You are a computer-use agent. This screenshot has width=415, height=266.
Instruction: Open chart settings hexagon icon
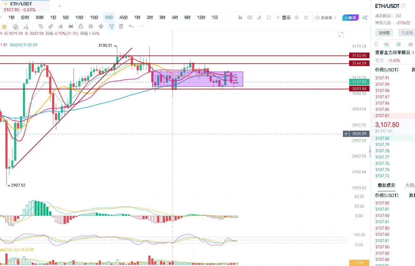(297, 18)
